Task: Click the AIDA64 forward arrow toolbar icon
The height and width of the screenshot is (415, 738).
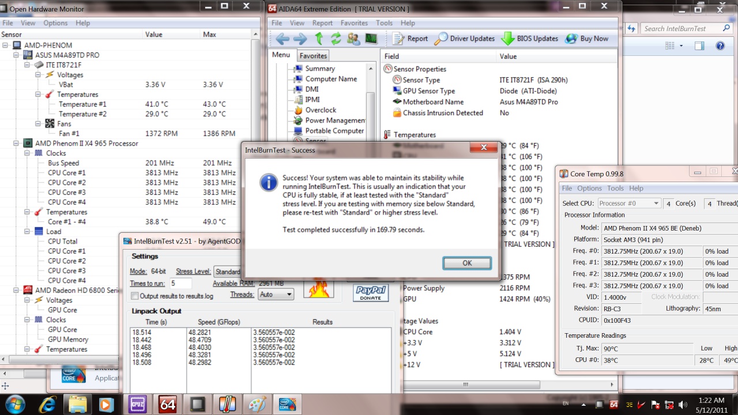Action: (x=300, y=39)
